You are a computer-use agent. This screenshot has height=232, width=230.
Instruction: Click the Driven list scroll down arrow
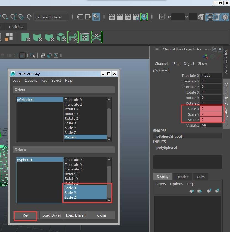tap(109, 200)
